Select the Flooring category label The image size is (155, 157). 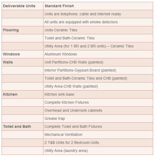(11, 30)
